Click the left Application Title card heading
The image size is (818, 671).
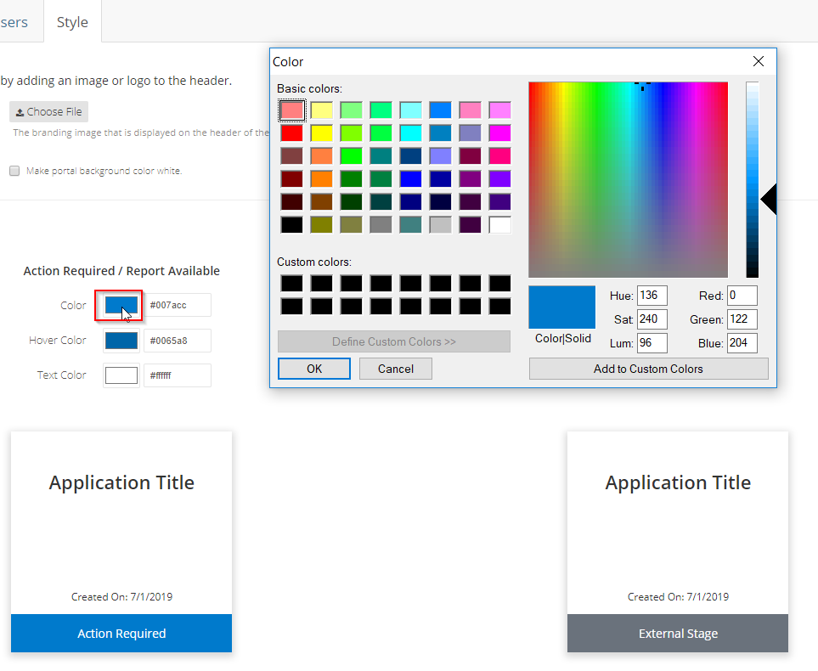click(x=121, y=482)
